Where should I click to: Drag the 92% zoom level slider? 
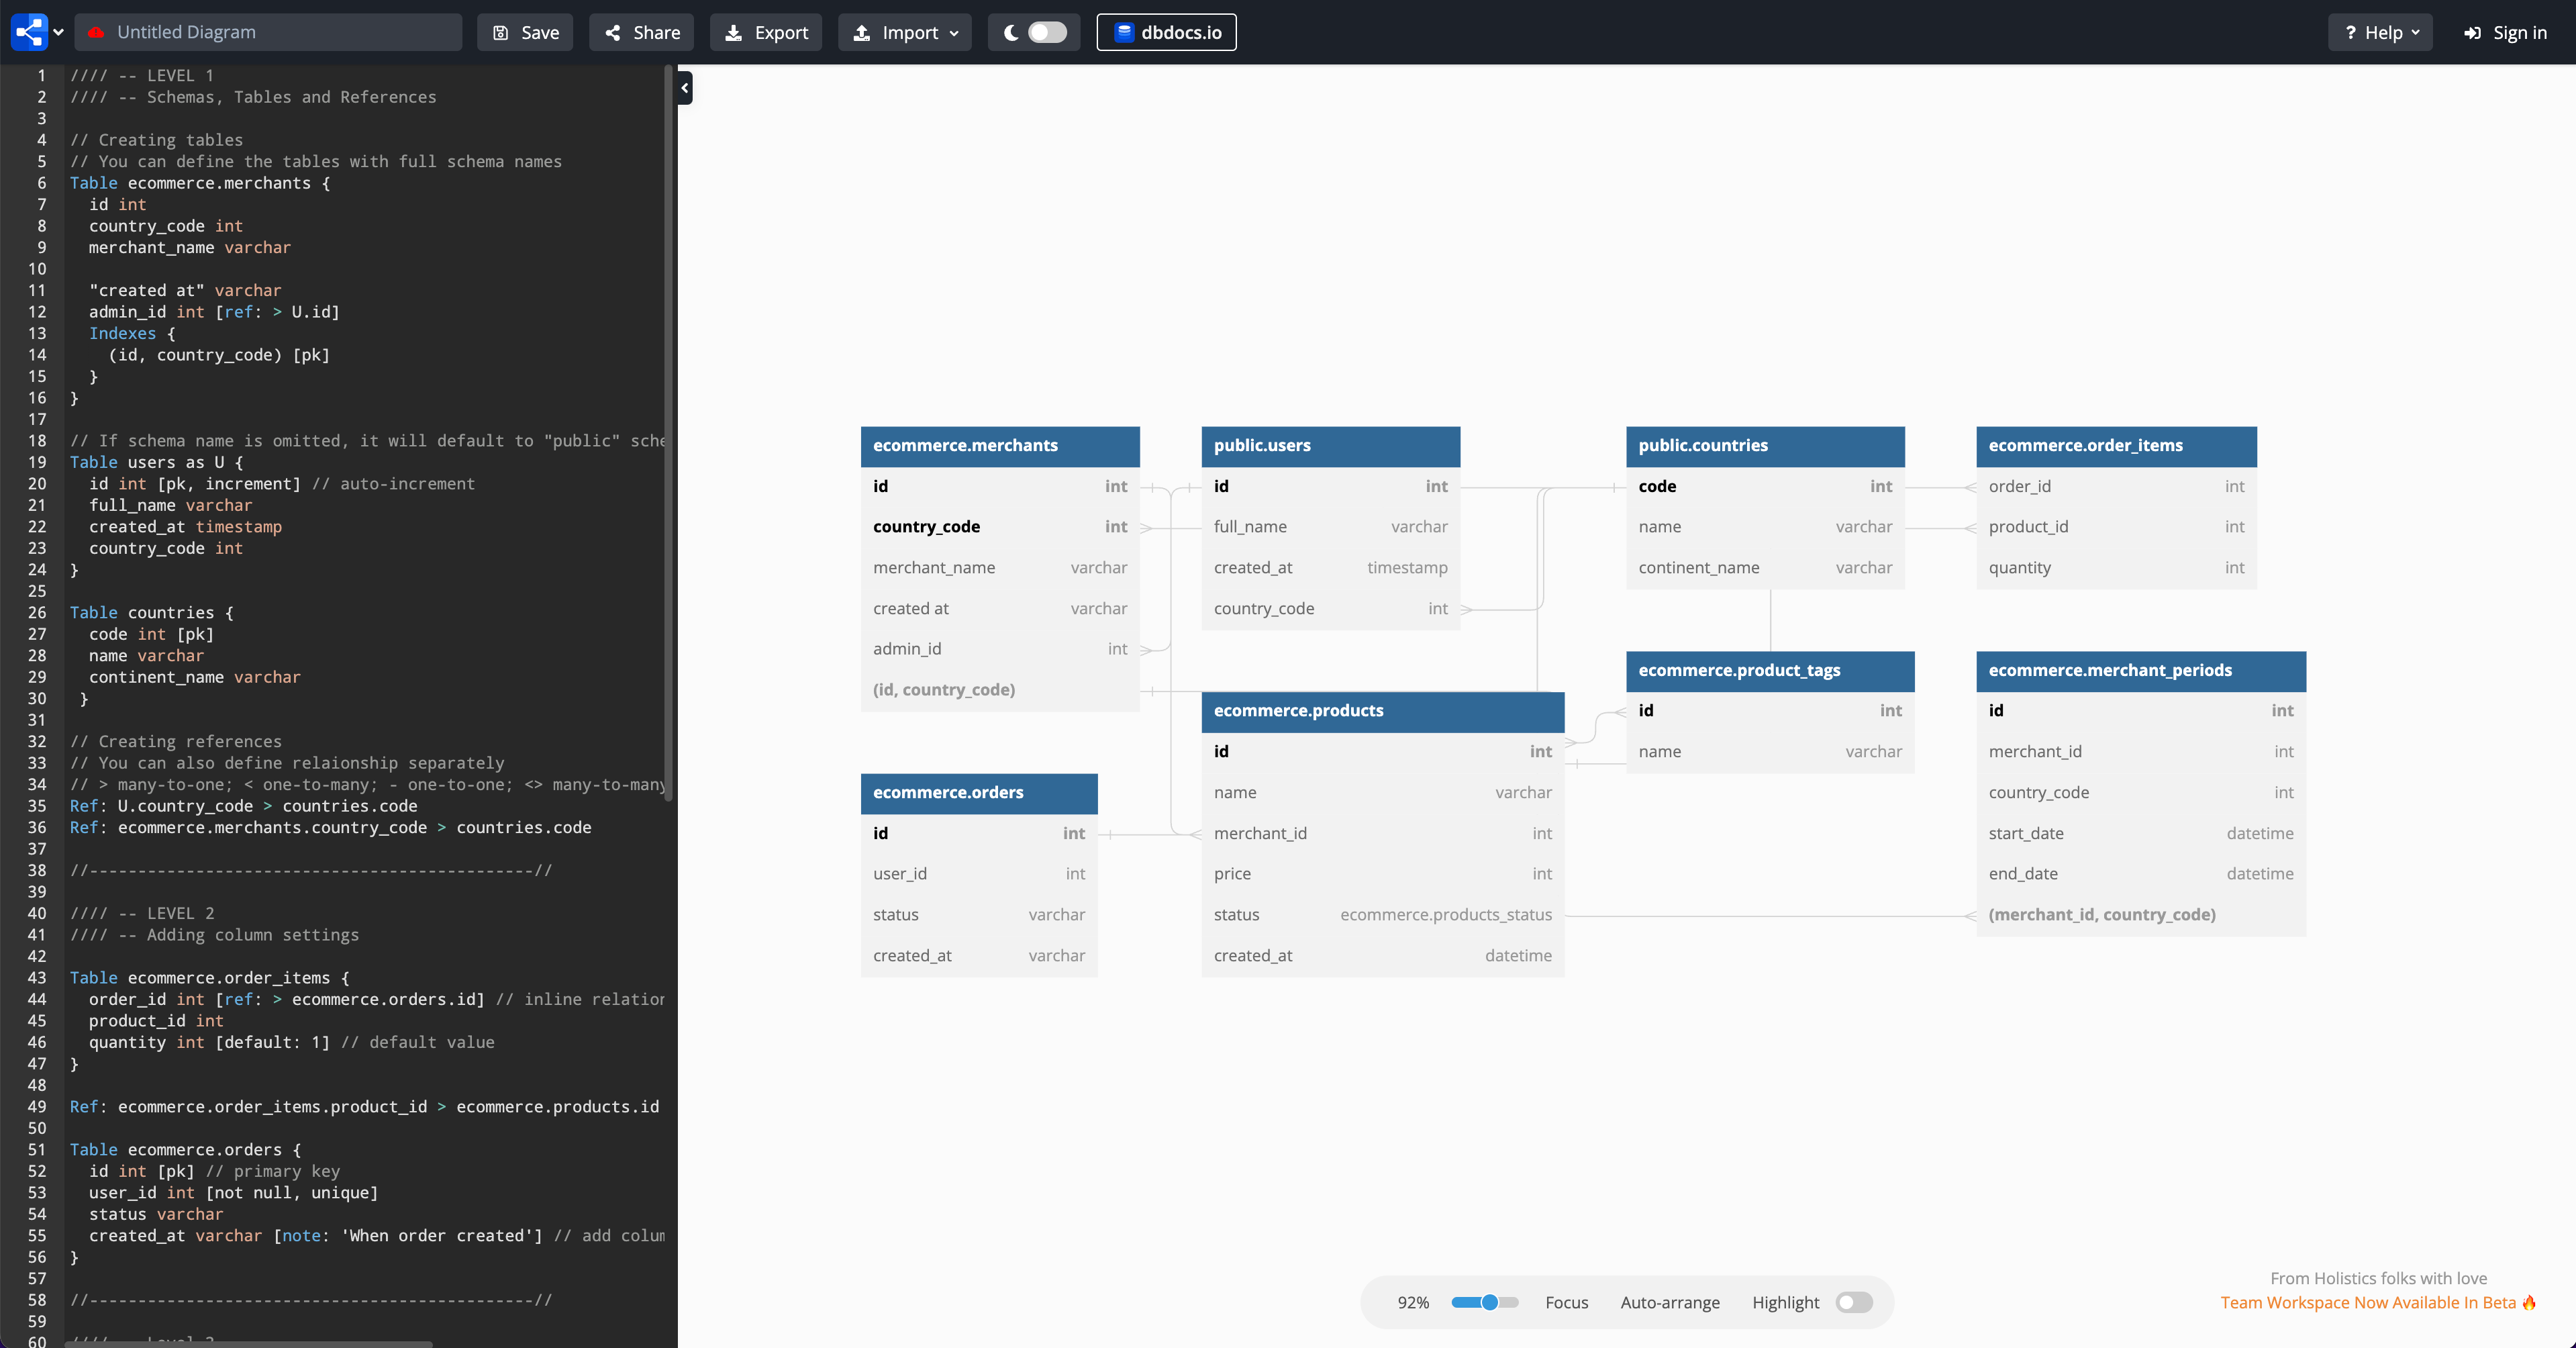click(1489, 1302)
